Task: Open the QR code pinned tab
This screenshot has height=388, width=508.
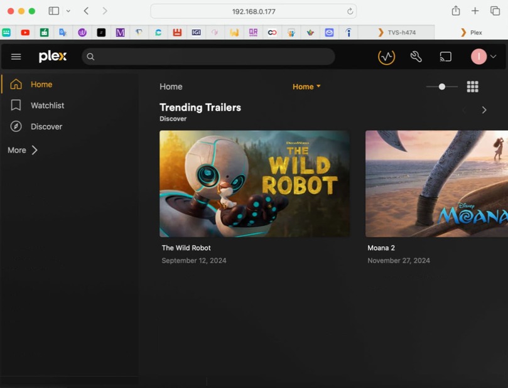Action: point(253,33)
